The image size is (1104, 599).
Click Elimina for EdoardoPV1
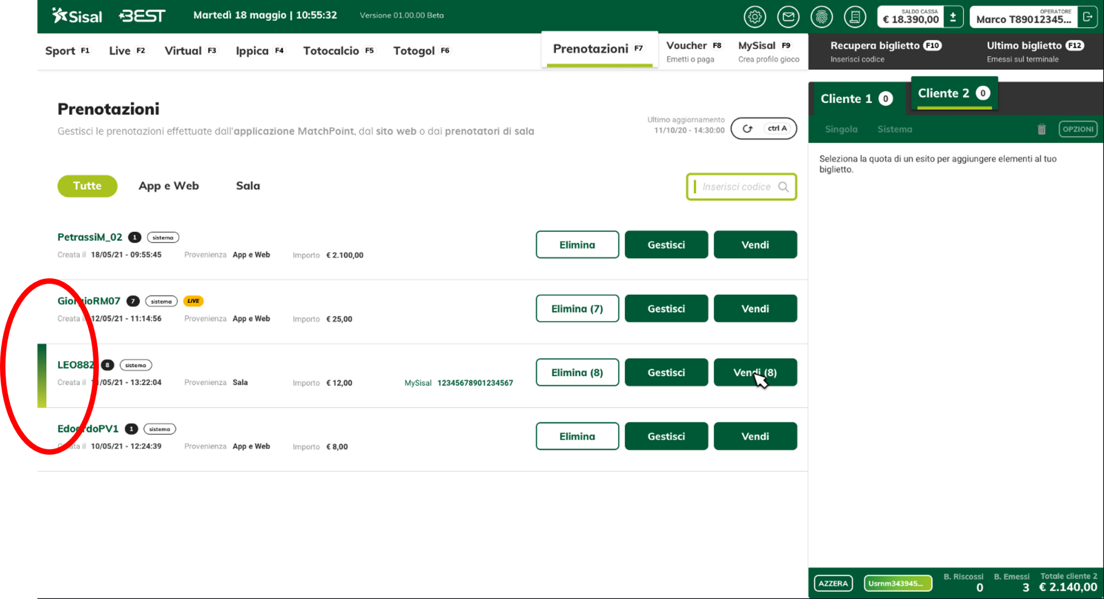point(577,436)
